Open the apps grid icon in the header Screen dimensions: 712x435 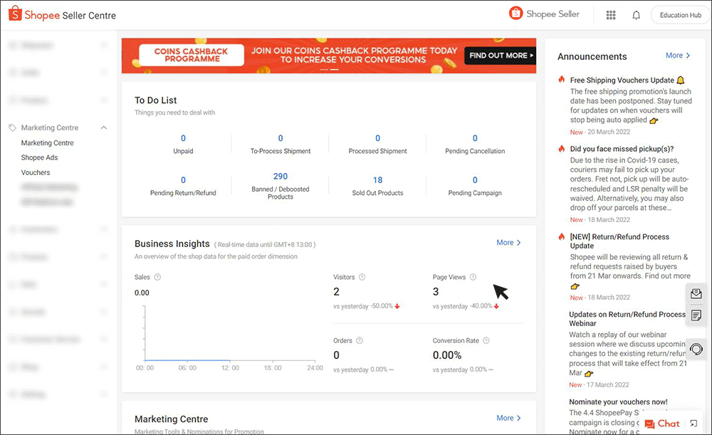[x=610, y=14]
